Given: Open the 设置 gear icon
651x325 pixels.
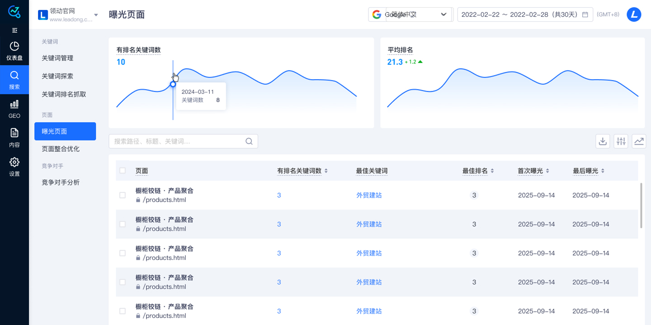Looking at the screenshot, I should pos(14,162).
